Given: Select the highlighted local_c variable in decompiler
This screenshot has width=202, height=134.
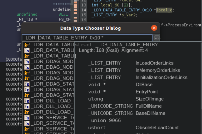Looking at the screenshot, I should pyautogui.click(x=164, y=10).
